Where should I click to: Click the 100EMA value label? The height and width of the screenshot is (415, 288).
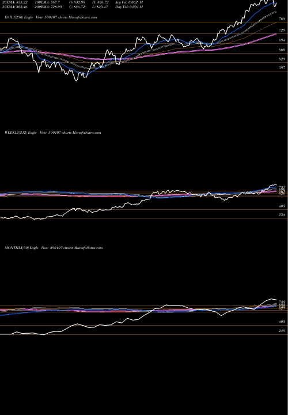click(48, 2)
